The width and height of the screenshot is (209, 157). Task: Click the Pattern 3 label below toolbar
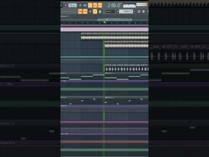point(64,16)
